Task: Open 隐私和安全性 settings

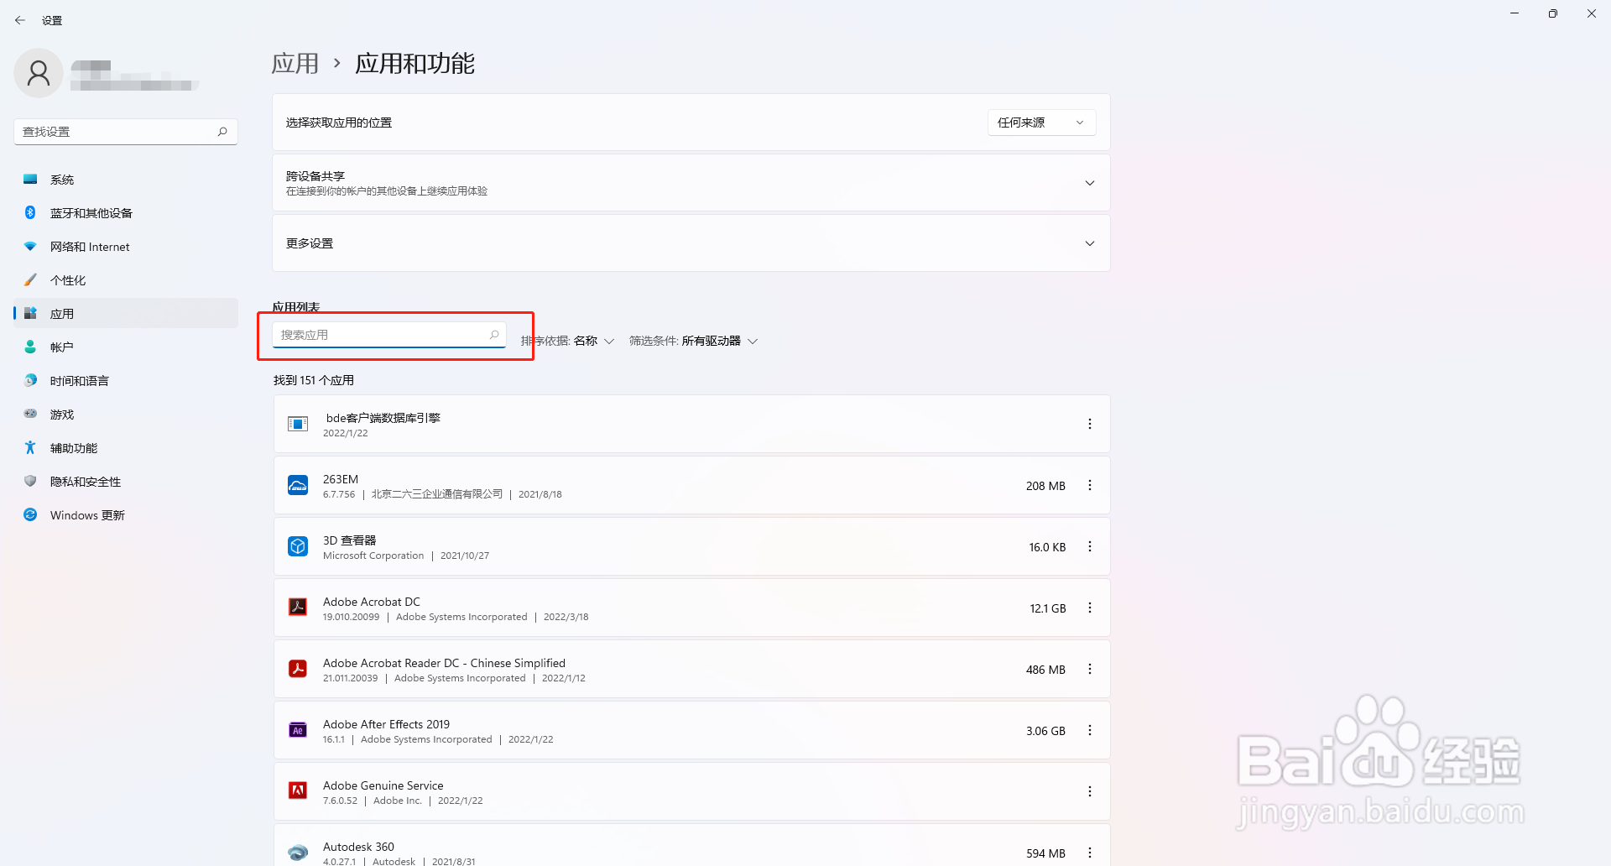Action: pyautogui.click(x=126, y=482)
